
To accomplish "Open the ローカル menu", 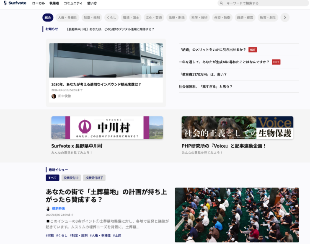I will [x=39, y=3].
